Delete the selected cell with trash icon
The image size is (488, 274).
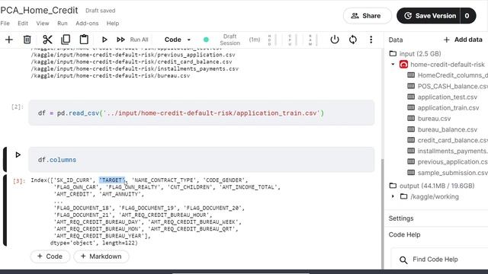pyautogui.click(x=27, y=40)
